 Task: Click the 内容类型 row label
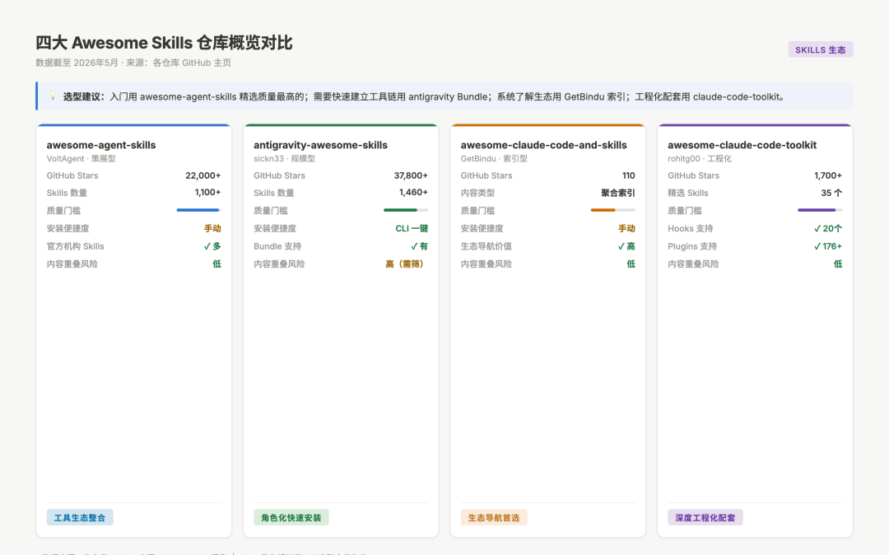pos(477,194)
